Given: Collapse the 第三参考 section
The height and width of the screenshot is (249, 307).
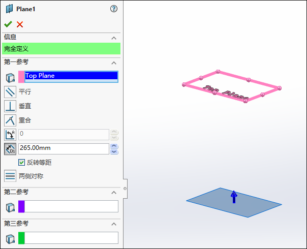Looking at the screenshot, I should 114,224.
